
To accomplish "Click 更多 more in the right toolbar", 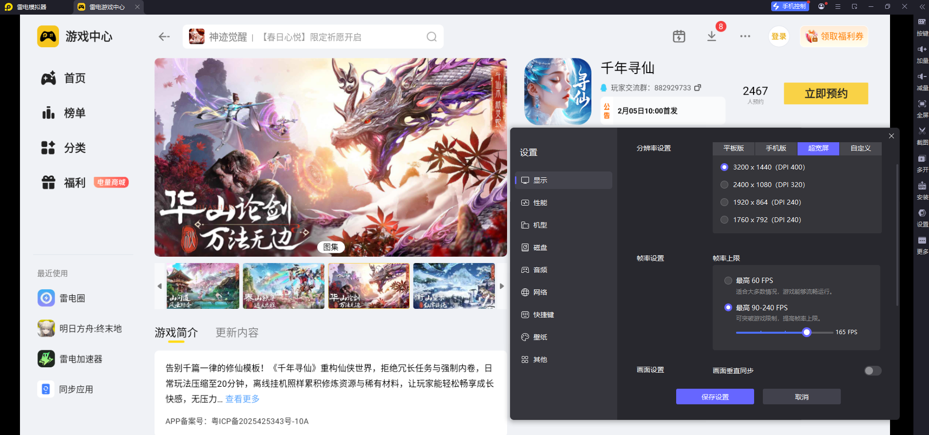I will (x=922, y=246).
